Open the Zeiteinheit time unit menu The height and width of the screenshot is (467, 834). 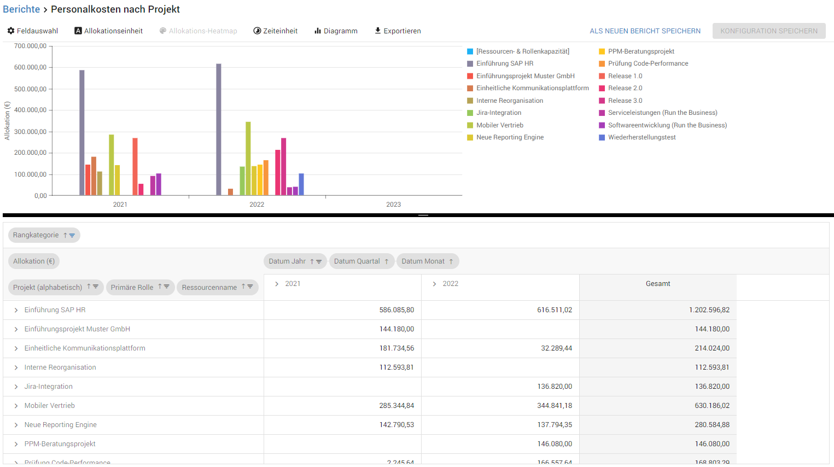tap(276, 31)
